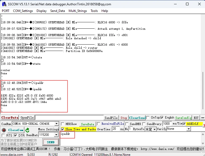The width and height of the screenshot is (205, 156).
Task: Enable the HEXShow checkbox
Action: click(63, 124)
